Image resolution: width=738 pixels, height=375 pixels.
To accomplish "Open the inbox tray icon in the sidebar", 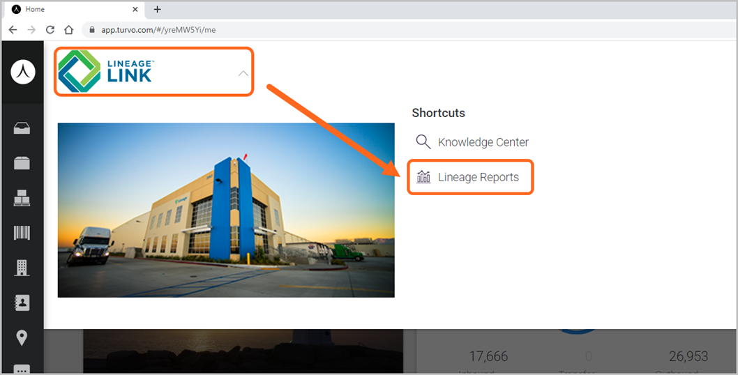I will pyautogui.click(x=22, y=128).
